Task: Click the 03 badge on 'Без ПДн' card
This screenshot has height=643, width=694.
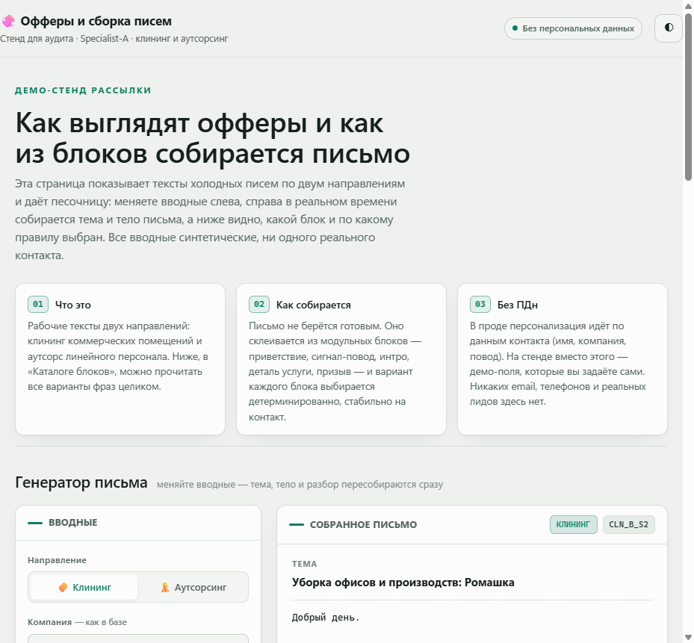Action: 480,305
